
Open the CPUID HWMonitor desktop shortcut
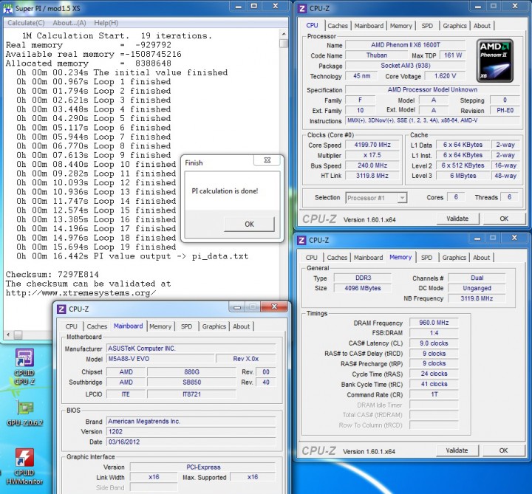coord(24,467)
